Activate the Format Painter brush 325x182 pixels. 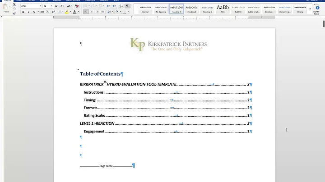[x=14, y=13]
